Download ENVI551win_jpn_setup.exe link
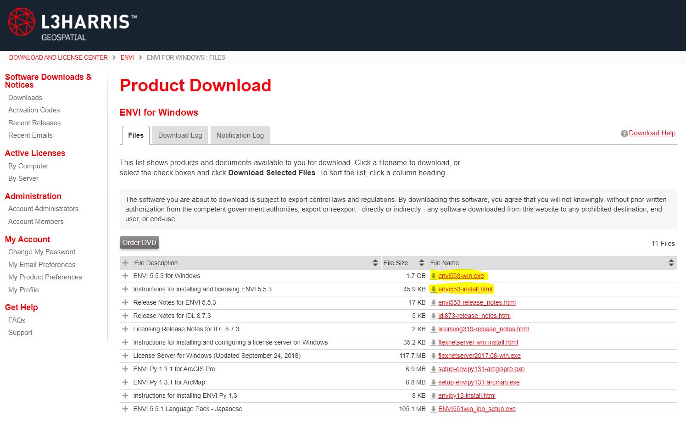The image size is (686, 423). [477, 409]
